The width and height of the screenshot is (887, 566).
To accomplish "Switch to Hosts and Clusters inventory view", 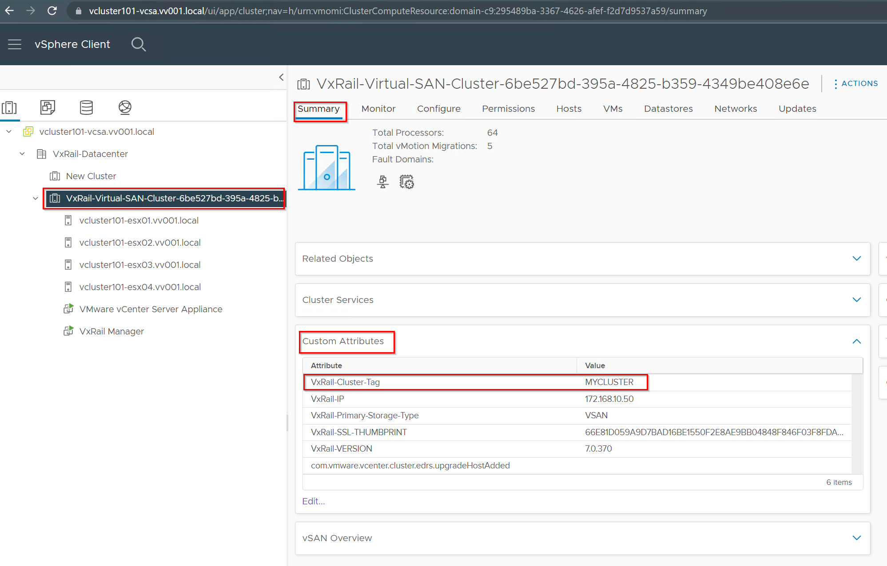I will point(9,107).
